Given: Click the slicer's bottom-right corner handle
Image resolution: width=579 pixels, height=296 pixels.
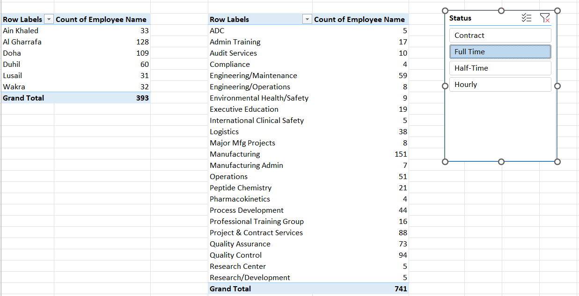Looking at the screenshot, I should coord(557,162).
